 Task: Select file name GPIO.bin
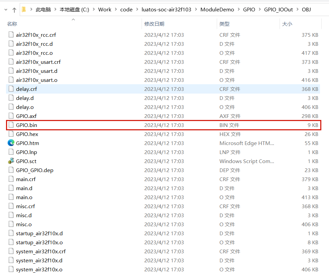pyautogui.click(x=26, y=125)
